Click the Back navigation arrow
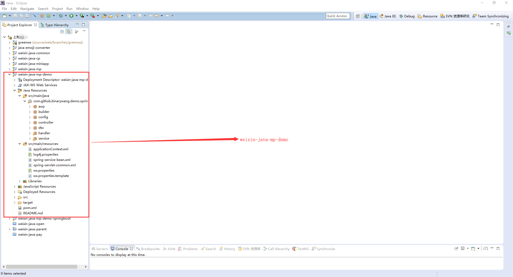 157,16
